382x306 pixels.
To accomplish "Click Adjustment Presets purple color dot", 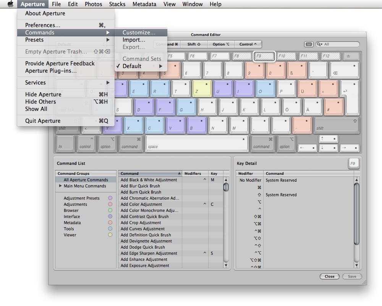I will (110, 198).
